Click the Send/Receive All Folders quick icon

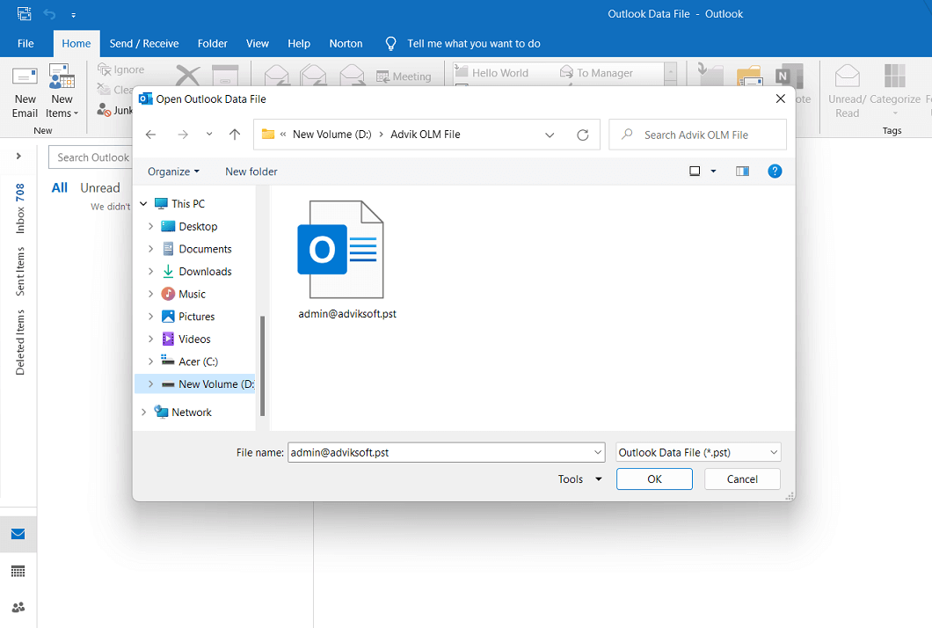(25, 14)
